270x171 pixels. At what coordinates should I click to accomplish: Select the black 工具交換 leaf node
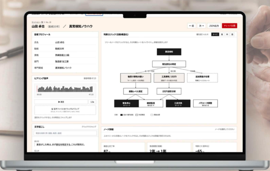pos(178,104)
